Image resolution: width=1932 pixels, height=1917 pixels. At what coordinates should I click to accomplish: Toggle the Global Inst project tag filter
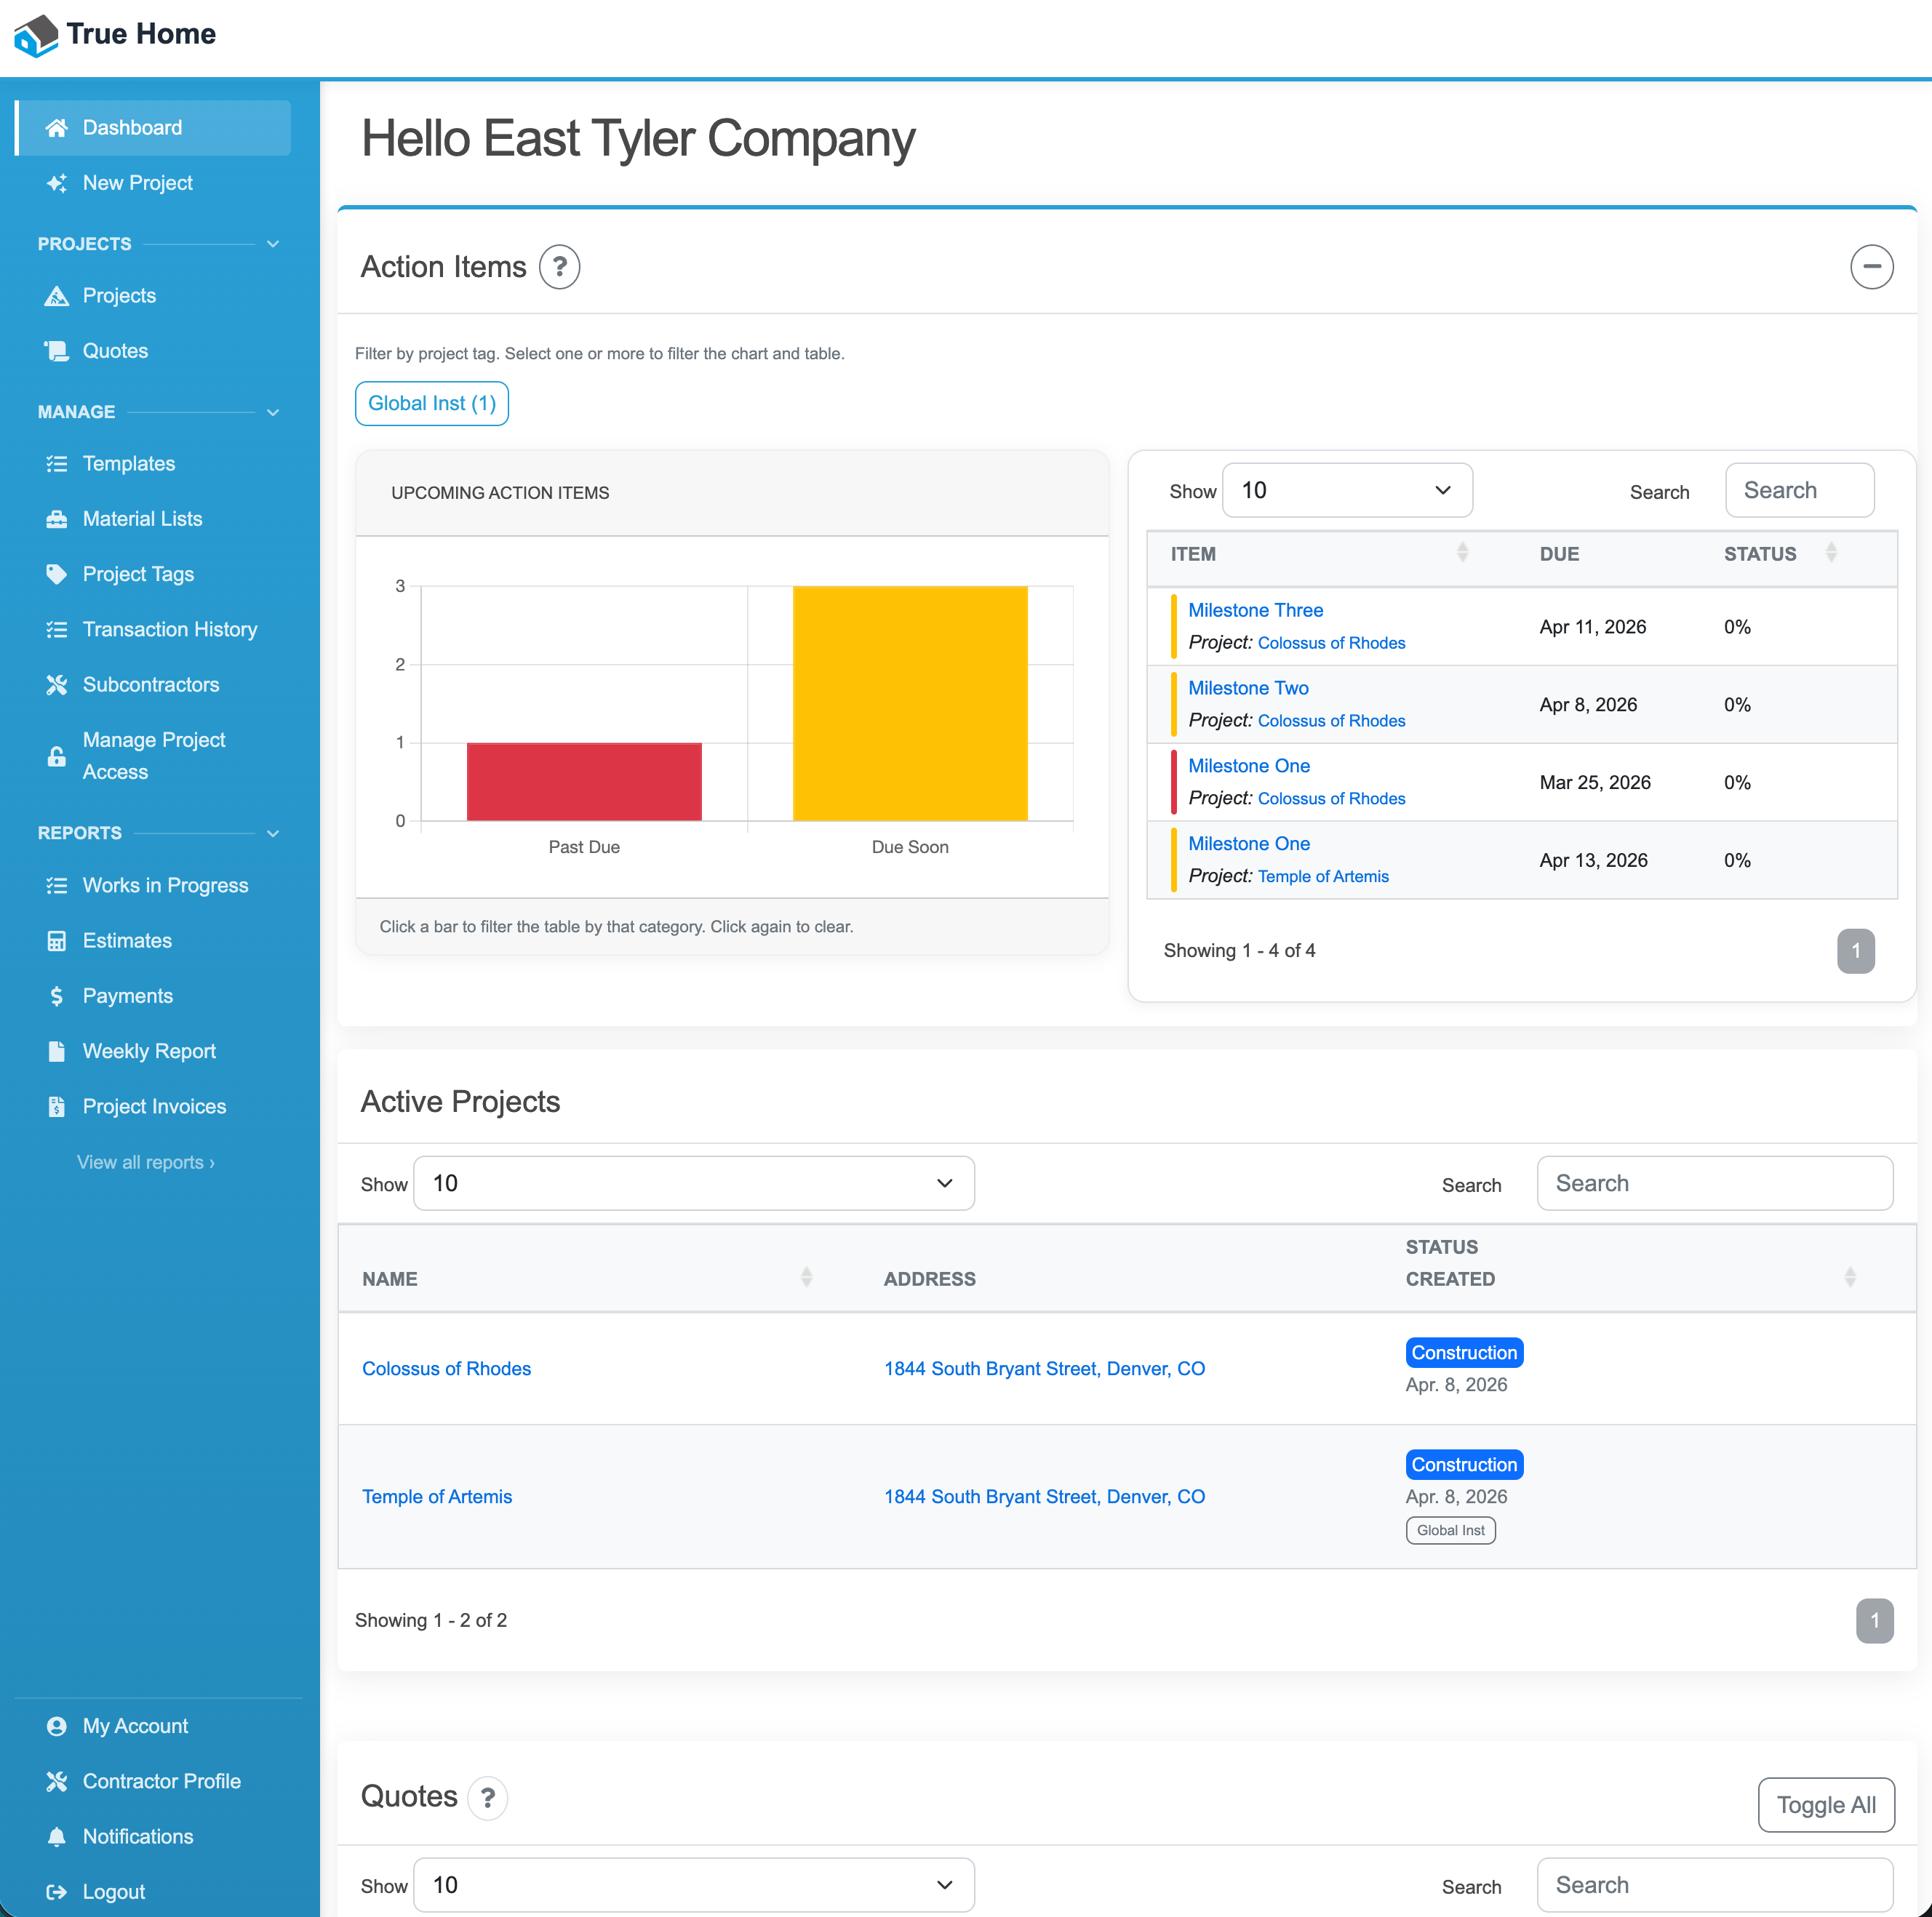coord(431,403)
